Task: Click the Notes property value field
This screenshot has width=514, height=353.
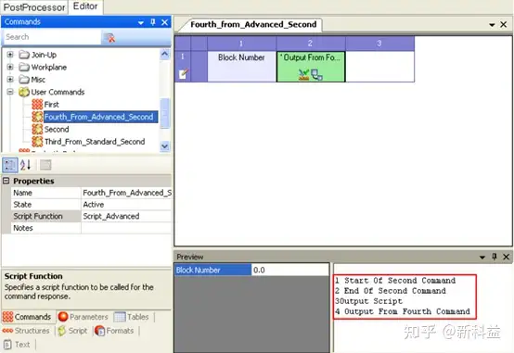Action: 126,228
